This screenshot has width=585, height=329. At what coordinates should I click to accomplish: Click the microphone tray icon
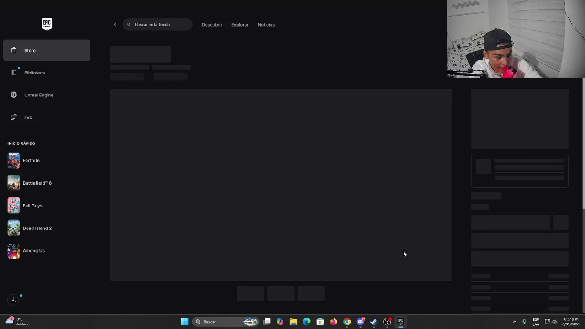(x=524, y=322)
